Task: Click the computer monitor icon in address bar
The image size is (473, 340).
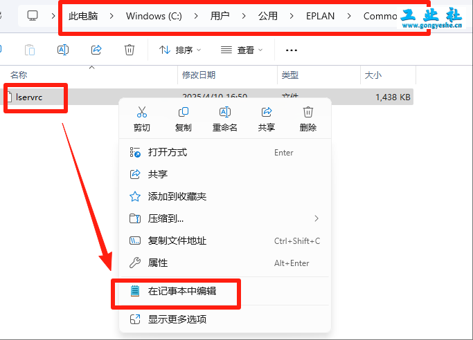Action: (x=33, y=16)
